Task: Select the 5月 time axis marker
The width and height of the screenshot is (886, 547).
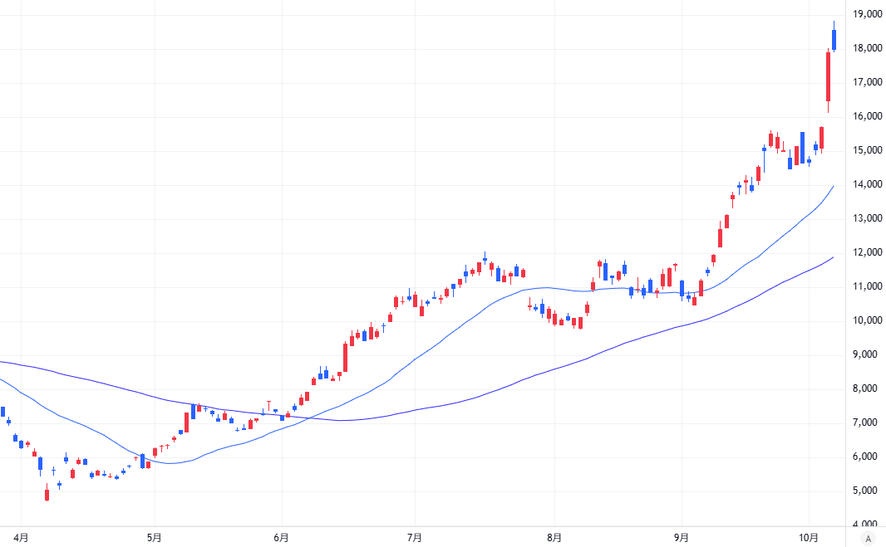Action: 154,537
